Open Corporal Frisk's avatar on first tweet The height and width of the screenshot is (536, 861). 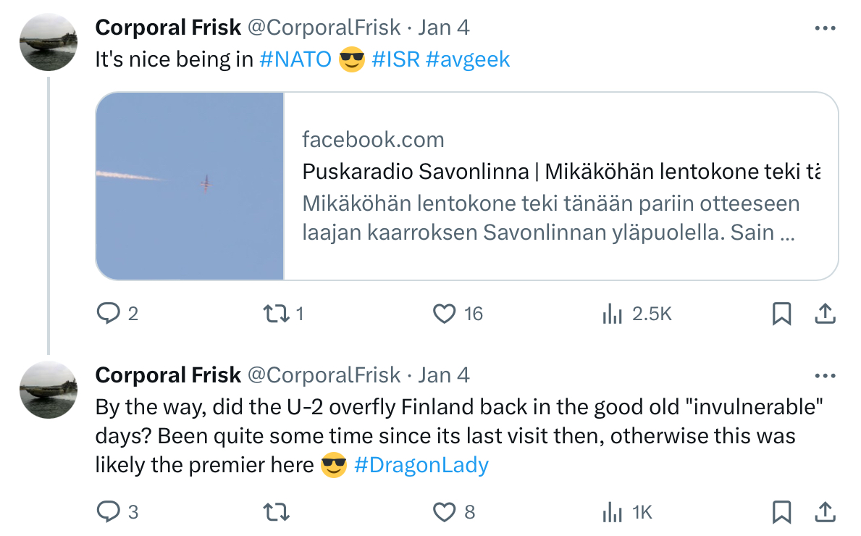pos(49,42)
